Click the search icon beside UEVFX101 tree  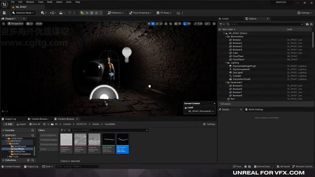[x=32, y=136]
